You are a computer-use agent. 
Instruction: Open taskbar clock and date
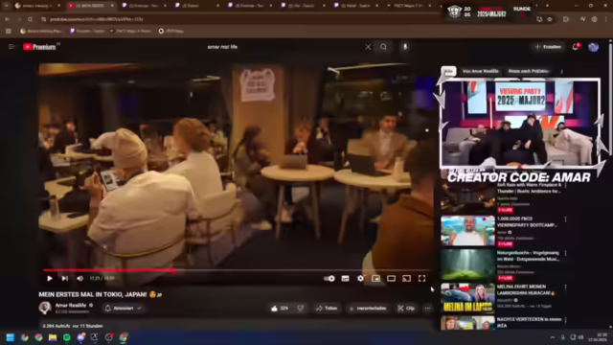(598, 337)
